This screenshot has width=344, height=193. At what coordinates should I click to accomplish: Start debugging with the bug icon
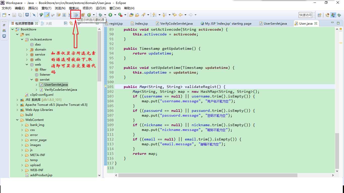[x=100, y=15]
